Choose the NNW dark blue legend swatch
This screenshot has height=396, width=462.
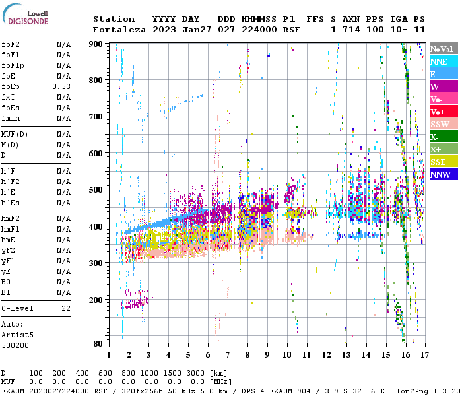coord(444,174)
